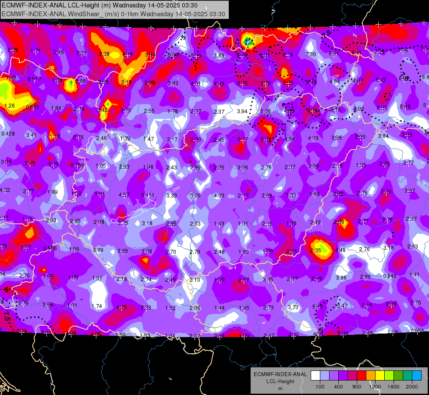The image size is (429, 395).
Task: Click the wind shear value 0.956
Action: 418,330
